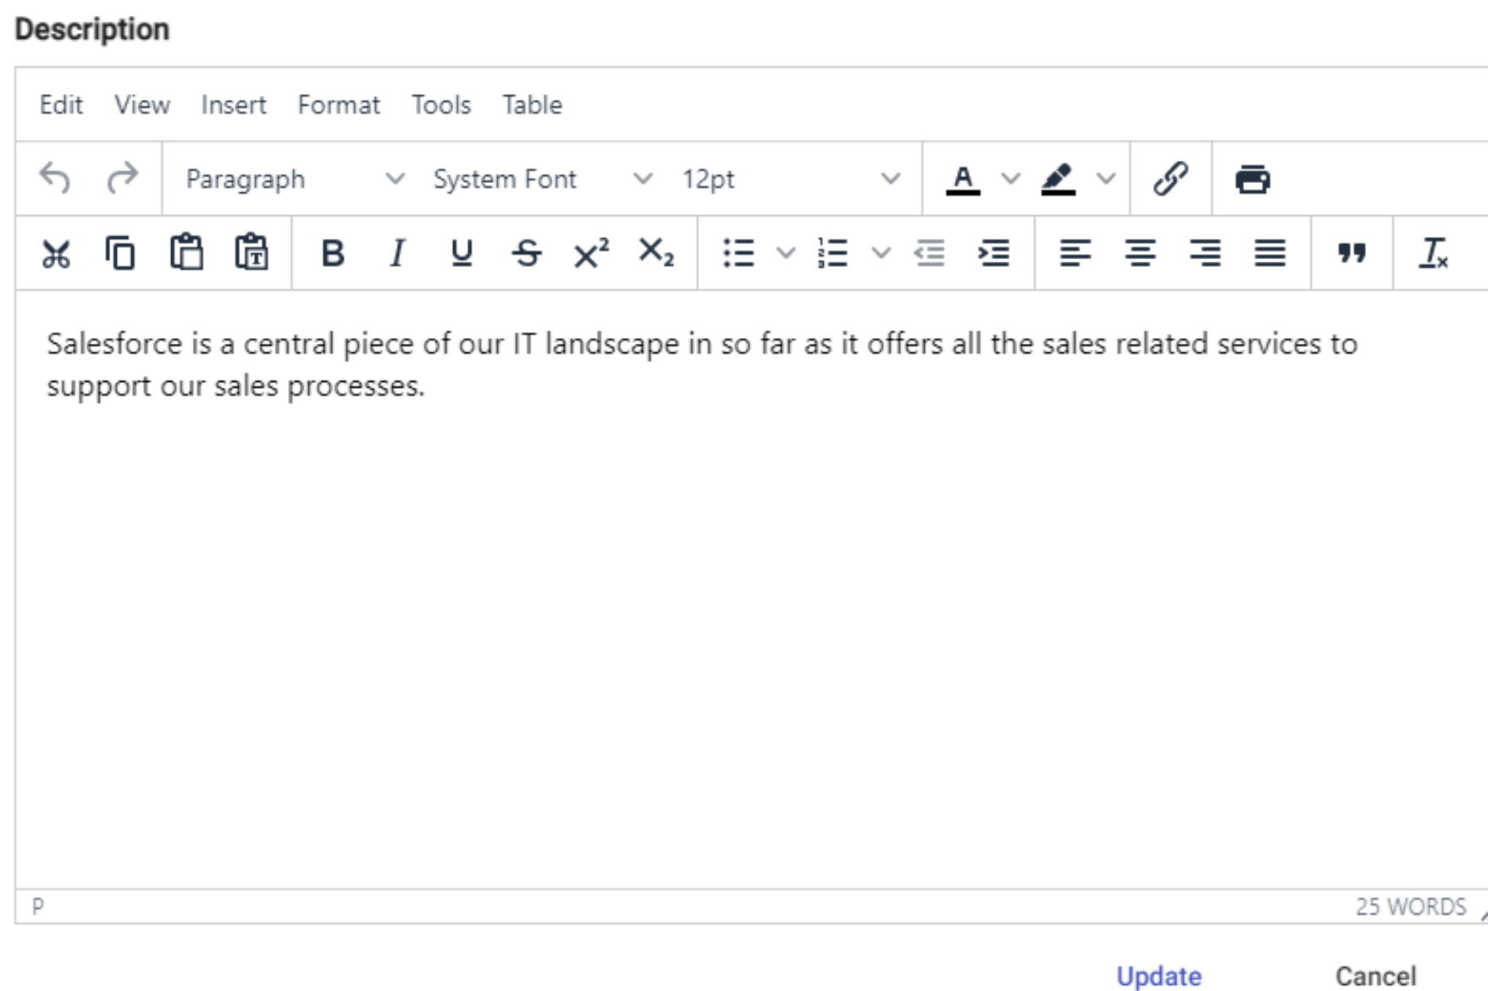Click the 25 WORDS word count
Viewport: 1488px width, 991px height.
(x=1411, y=906)
